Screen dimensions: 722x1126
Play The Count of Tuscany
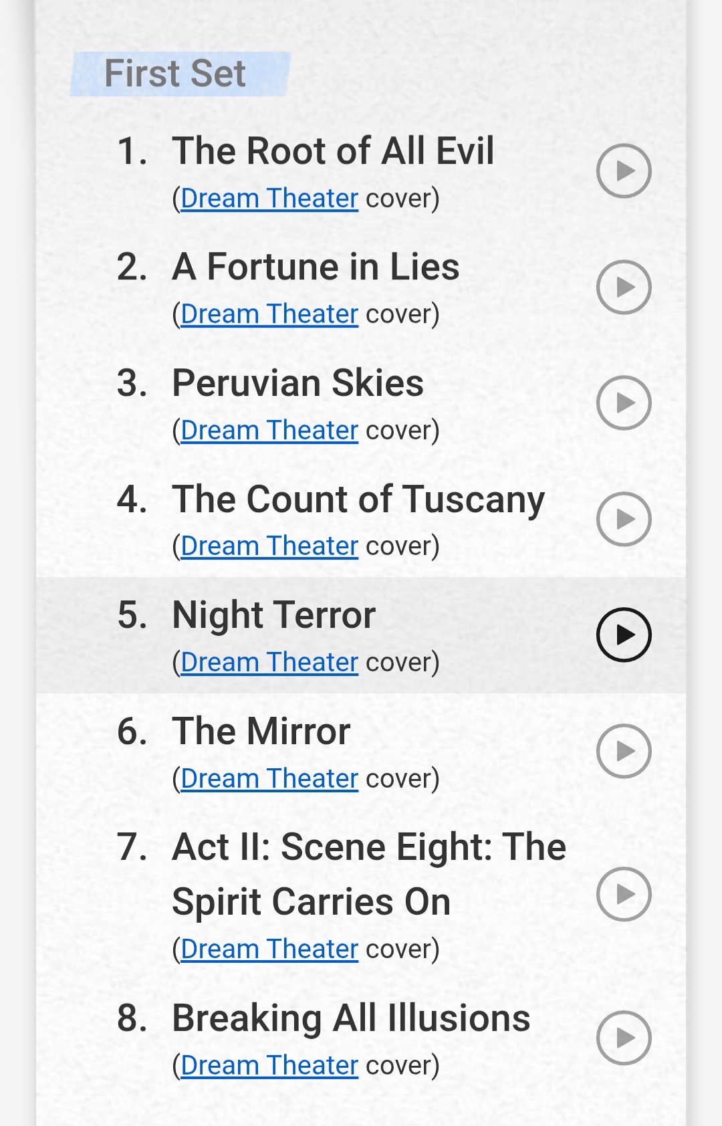coord(624,520)
